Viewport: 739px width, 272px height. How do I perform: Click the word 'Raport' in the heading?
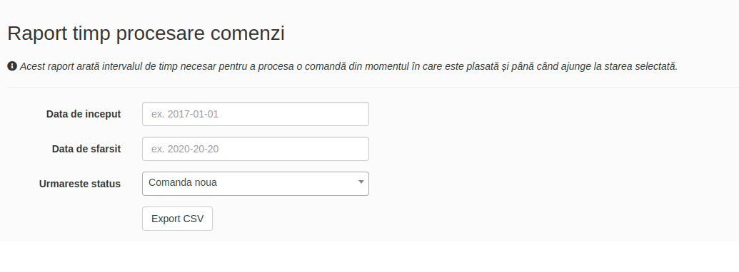pos(36,34)
